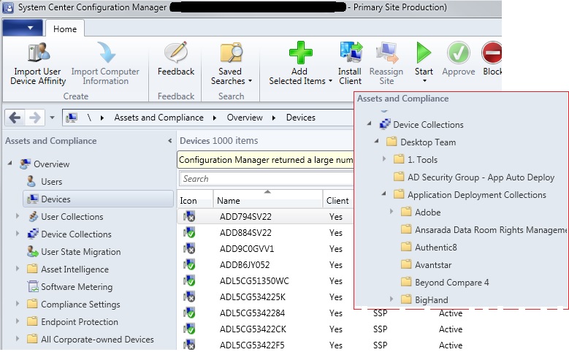The height and width of the screenshot is (352, 569).
Task: Click the Search input field
Action: 267,178
